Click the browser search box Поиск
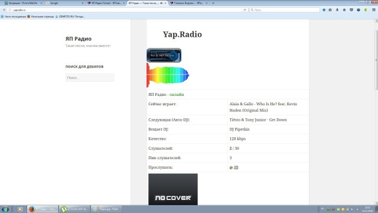Viewport: 378px width, 213px height. [285, 10]
